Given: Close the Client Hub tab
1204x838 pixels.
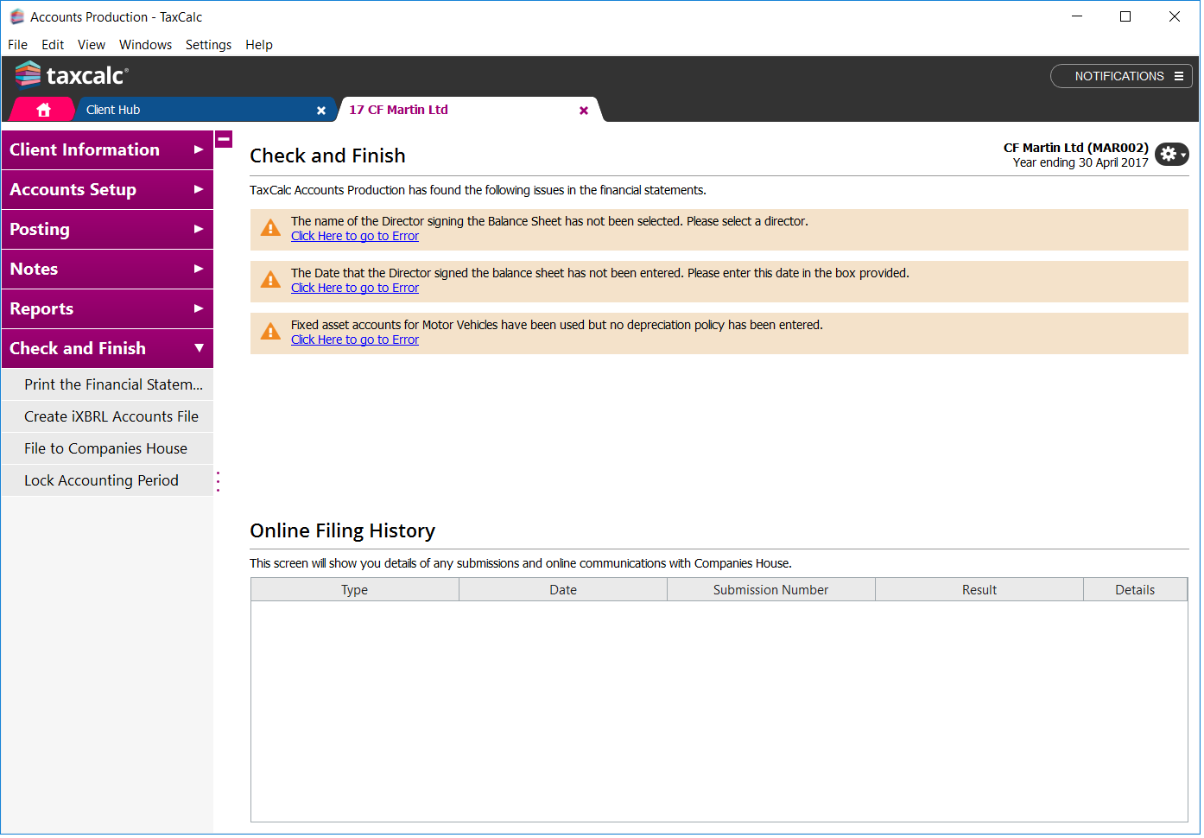Looking at the screenshot, I should click(x=321, y=111).
